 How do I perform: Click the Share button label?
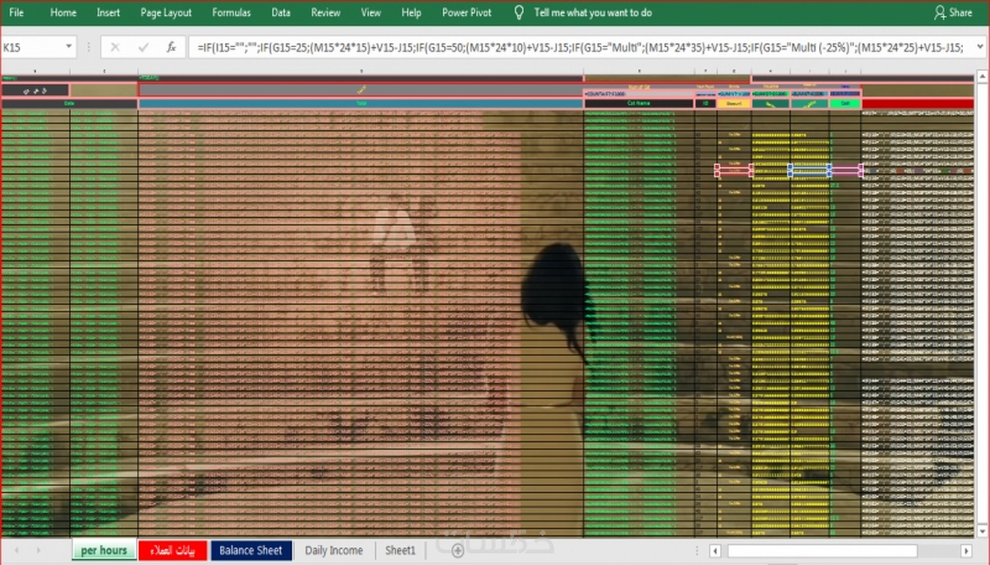(960, 13)
